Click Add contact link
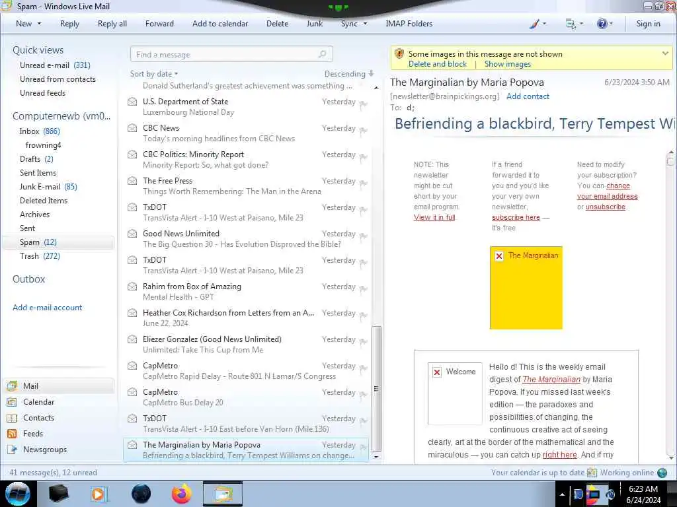 click(528, 96)
